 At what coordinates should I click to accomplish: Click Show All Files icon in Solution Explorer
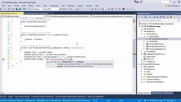[164, 17]
